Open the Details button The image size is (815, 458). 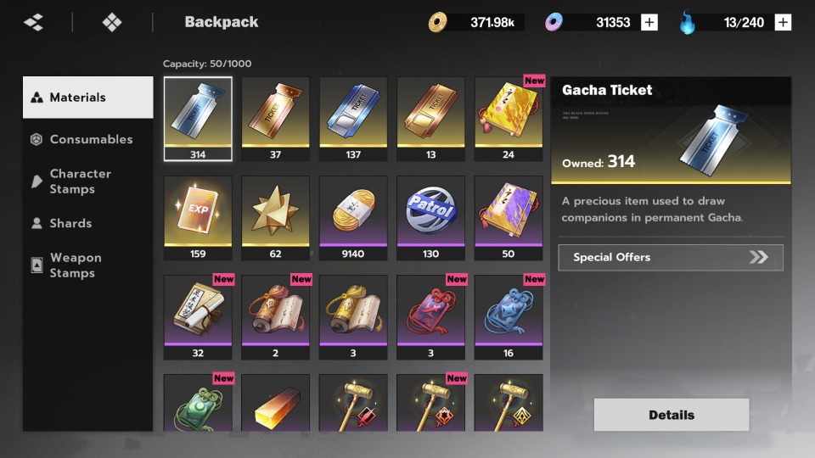pyautogui.click(x=672, y=415)
